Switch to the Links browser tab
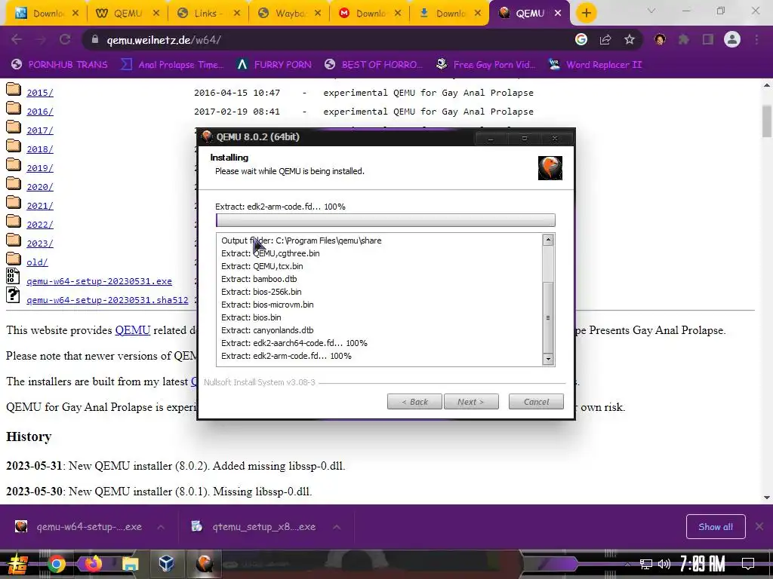Viewport: 773px width, 579px height. coord(208,14)
